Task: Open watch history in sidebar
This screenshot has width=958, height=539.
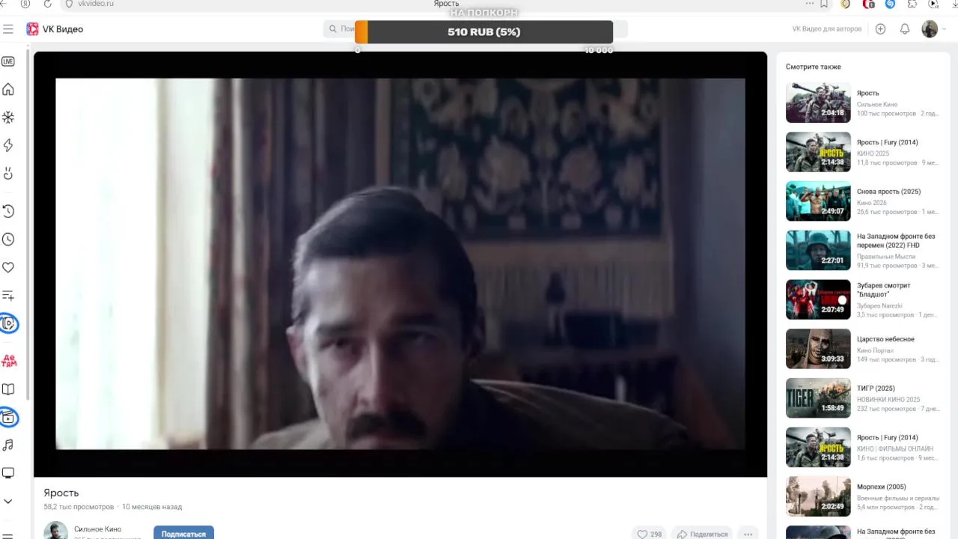Action: 8,211
